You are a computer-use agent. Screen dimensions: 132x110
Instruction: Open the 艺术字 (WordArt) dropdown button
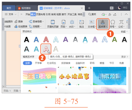(103, 24)
